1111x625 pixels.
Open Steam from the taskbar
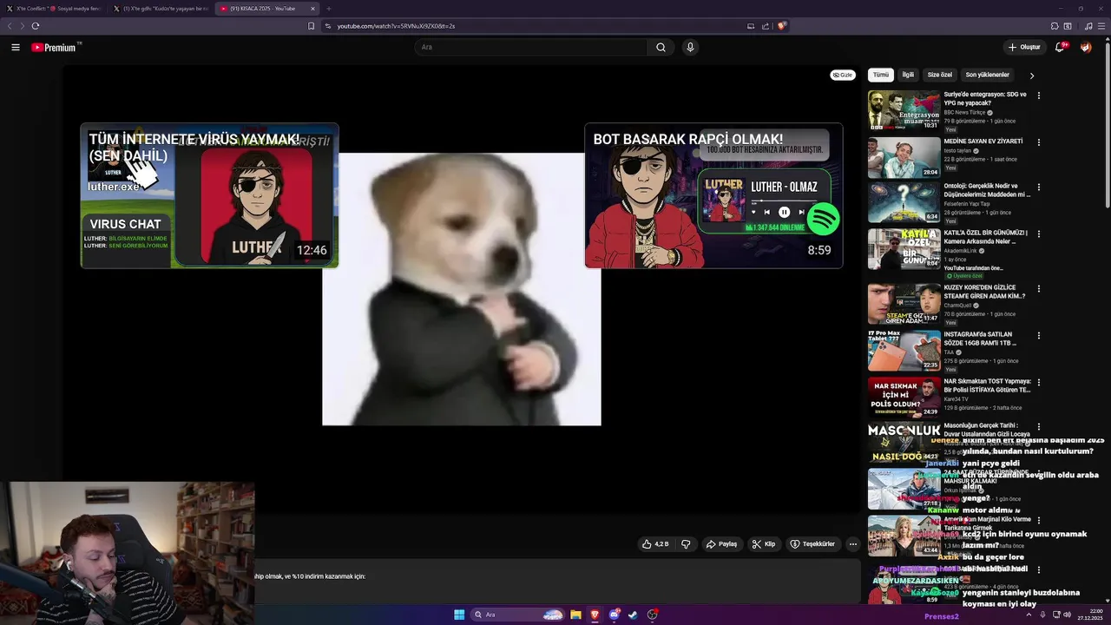pyautogui.click(x=633, y=615)
